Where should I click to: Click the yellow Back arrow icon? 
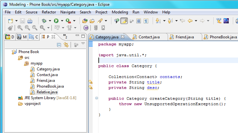(x=190, y=21)
